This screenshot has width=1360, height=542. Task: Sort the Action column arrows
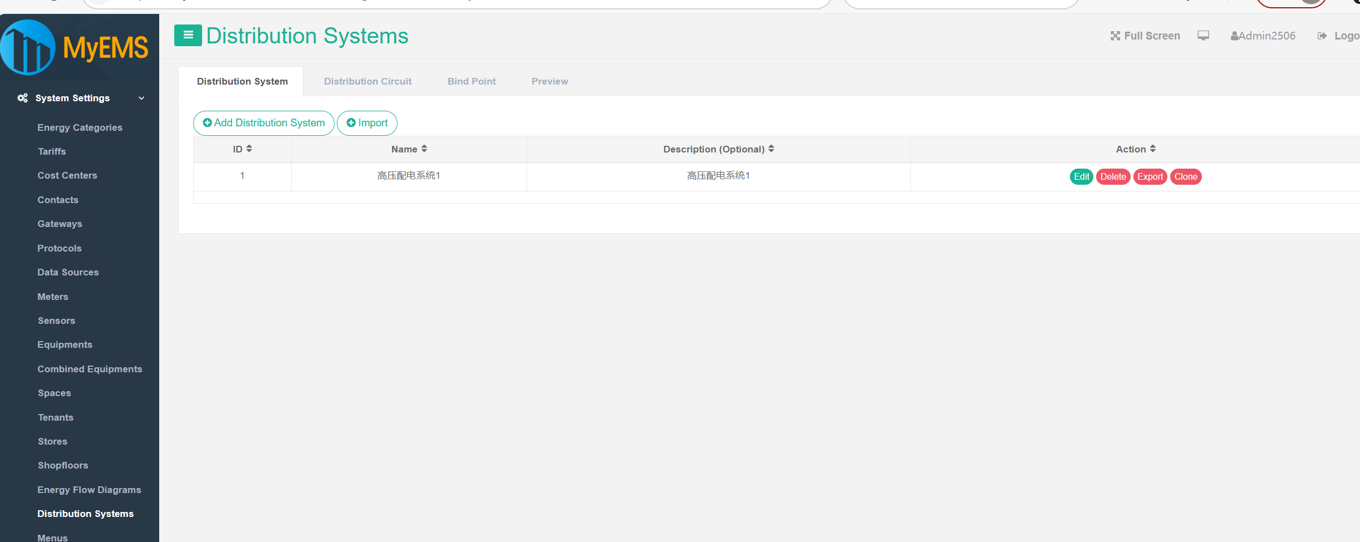click(1153, 149)
